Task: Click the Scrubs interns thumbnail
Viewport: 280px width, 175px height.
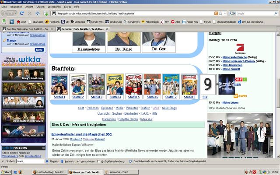Action: coord(227,84)
